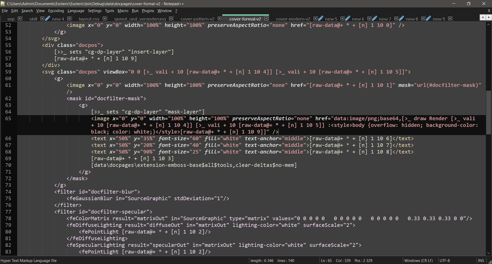Close the skill tab
Viewport: 492px width, 264px height.
point(42,19)
